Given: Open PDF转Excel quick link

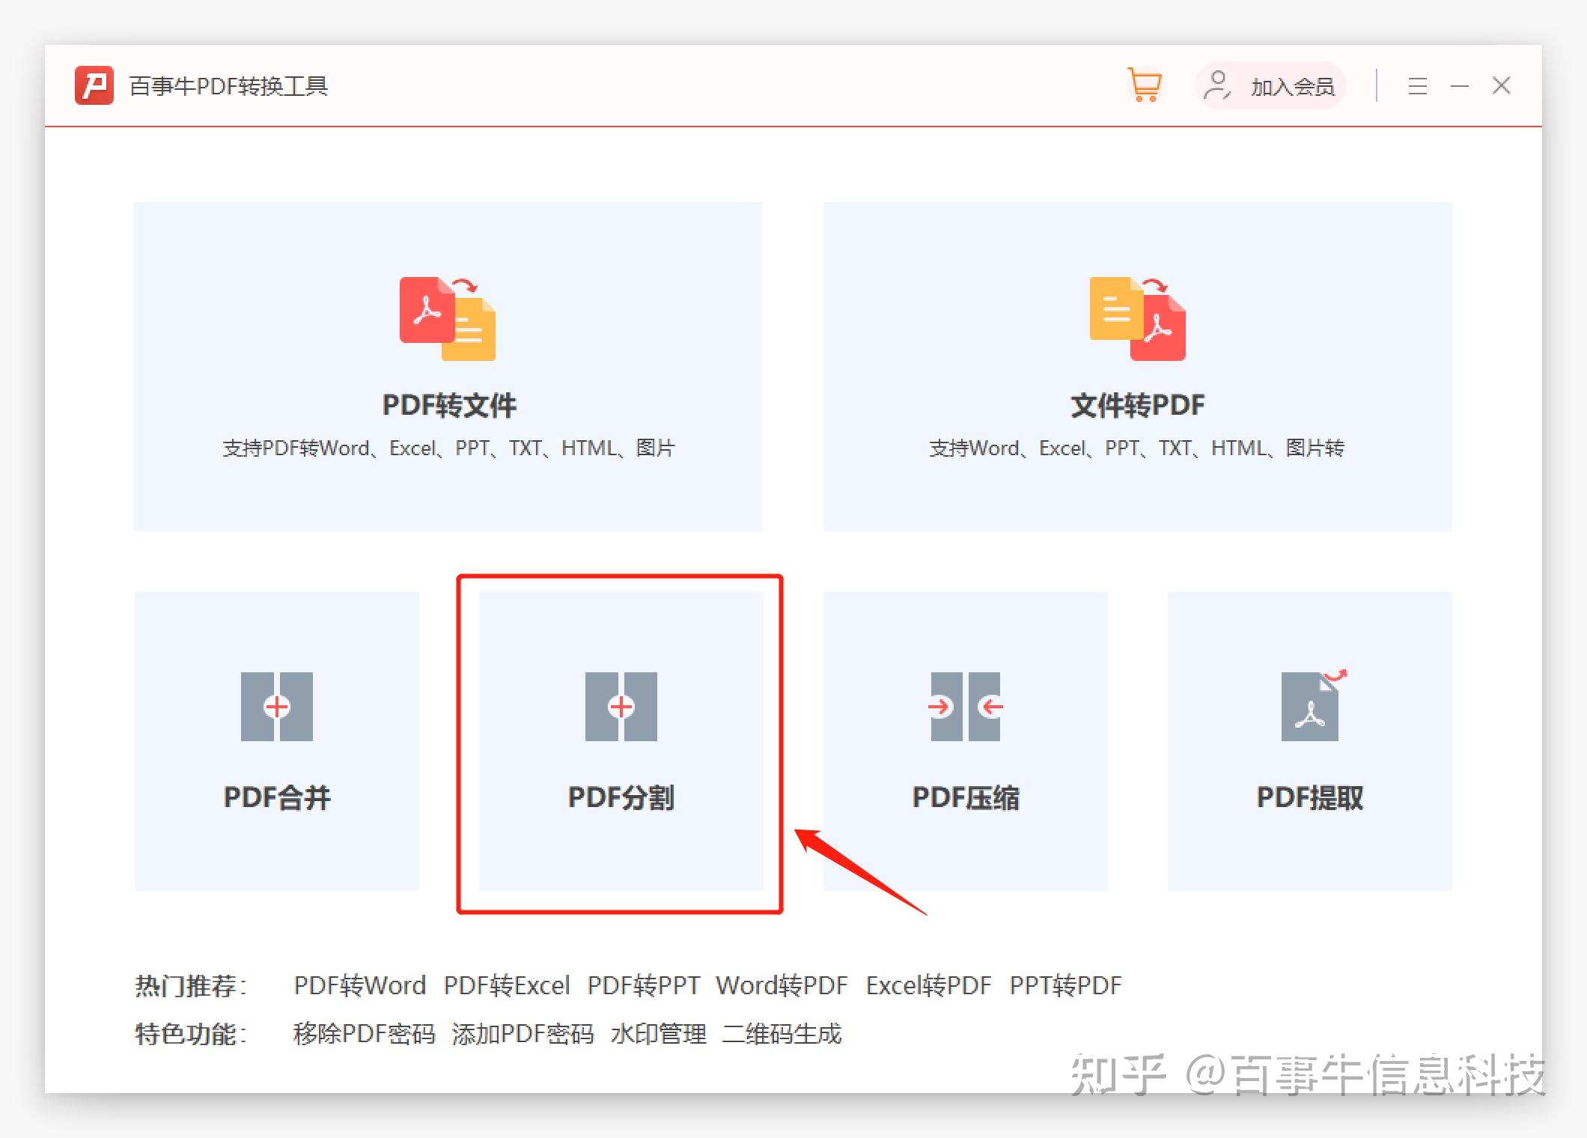Looking at the screenshot, I should click(x=507, y=985).
